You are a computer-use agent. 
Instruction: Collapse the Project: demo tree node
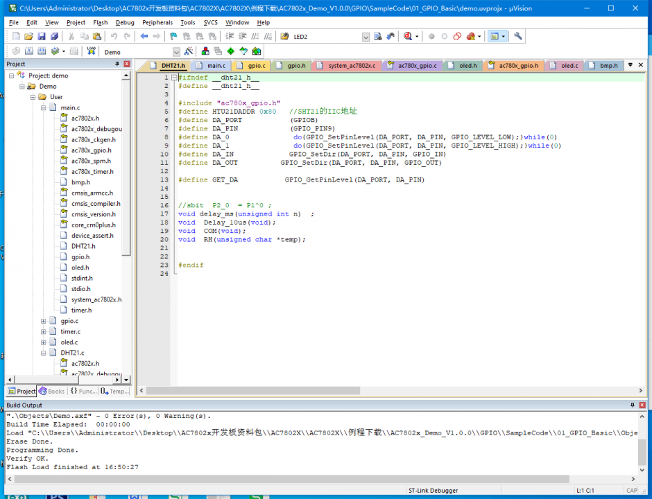[x=11, y=76]
